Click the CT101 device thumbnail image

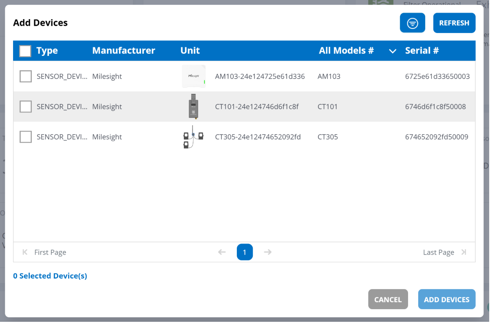pos(193,106)
